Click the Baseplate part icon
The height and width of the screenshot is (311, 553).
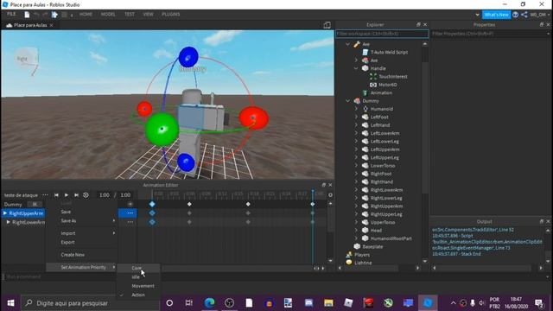357,246
